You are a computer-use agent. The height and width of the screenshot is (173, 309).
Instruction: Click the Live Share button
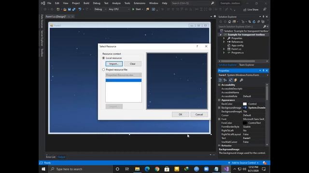point(251,10)
